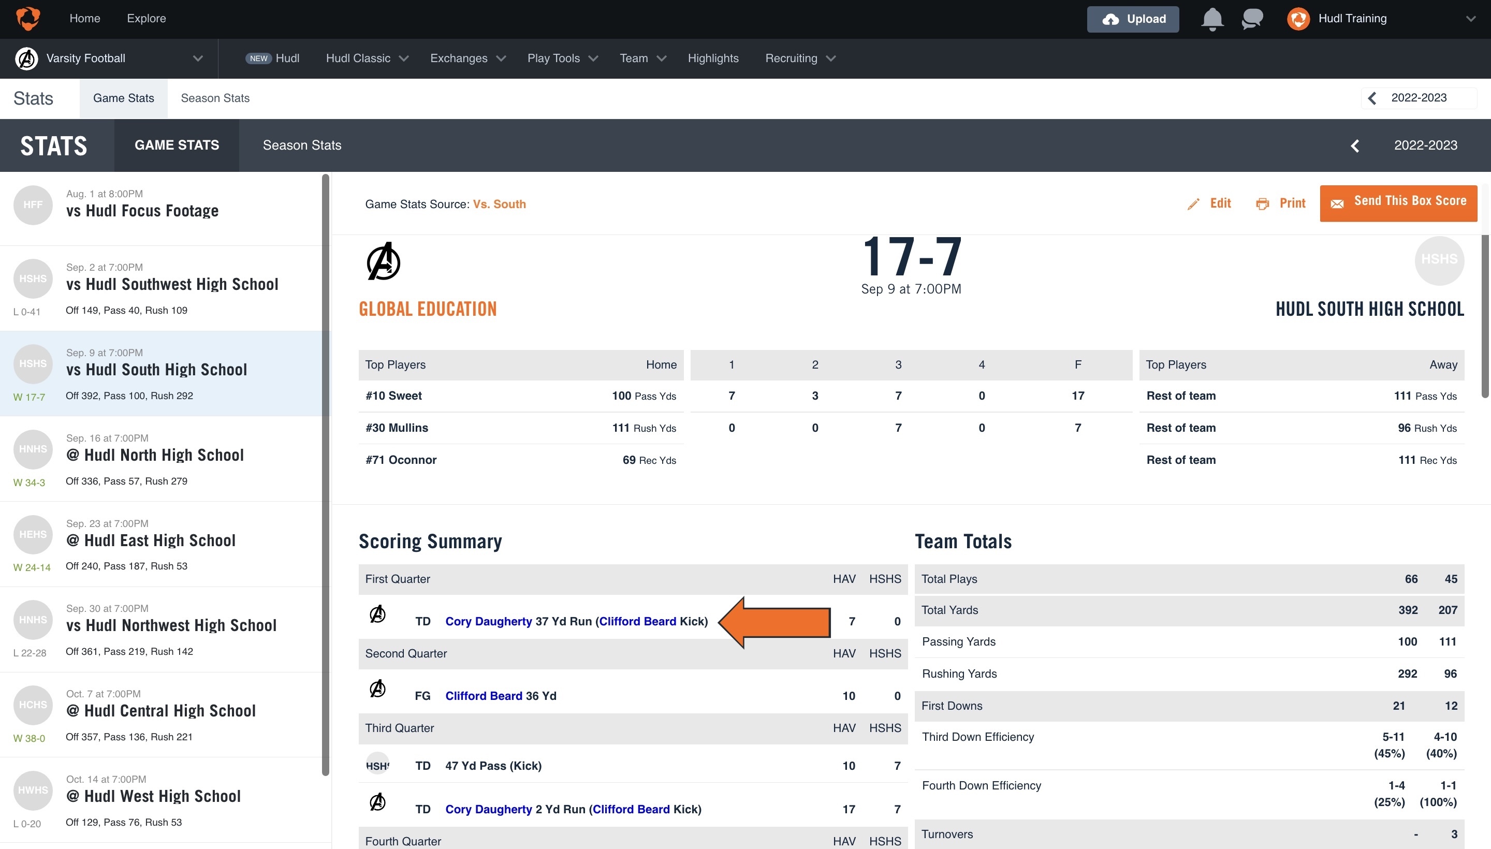Go to previous season in dark stats bar

click(x=1354, y=146)
